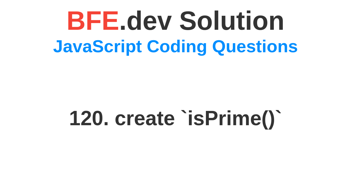
Task: Click the capital S in Solution
Action: pos(188,21)
